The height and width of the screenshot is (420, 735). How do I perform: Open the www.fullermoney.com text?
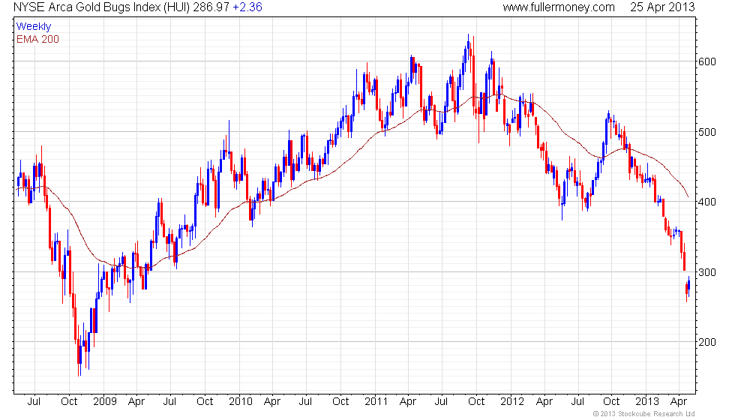558,7
